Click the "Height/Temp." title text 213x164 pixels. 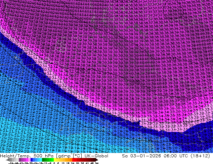point(15,156)
